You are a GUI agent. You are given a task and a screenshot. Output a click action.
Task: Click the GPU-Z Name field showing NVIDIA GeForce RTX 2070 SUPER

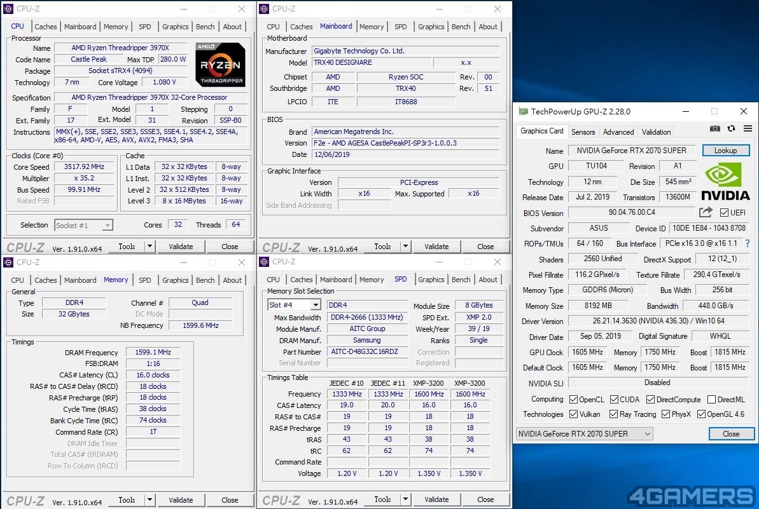632,151
